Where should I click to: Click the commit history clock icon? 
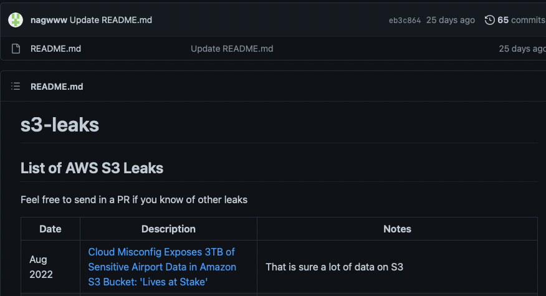(x=489, y=20)
